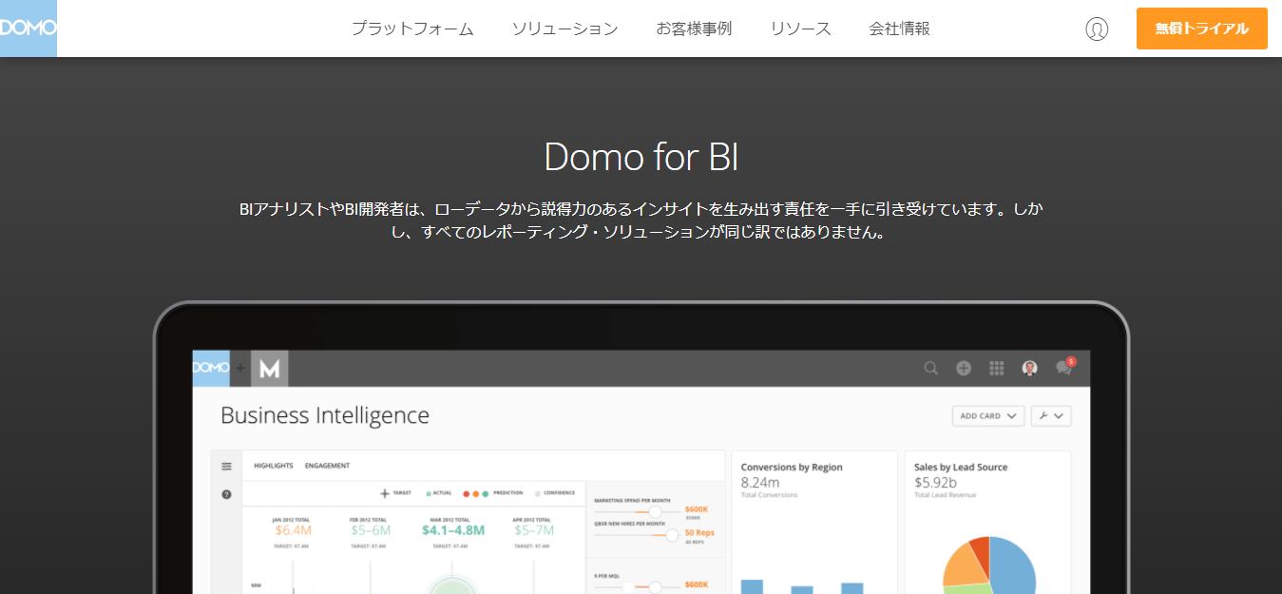This screenshot has height=594, width=1282.
Task: Click the Sales by Lead Source card title
Action: point(961,467)
